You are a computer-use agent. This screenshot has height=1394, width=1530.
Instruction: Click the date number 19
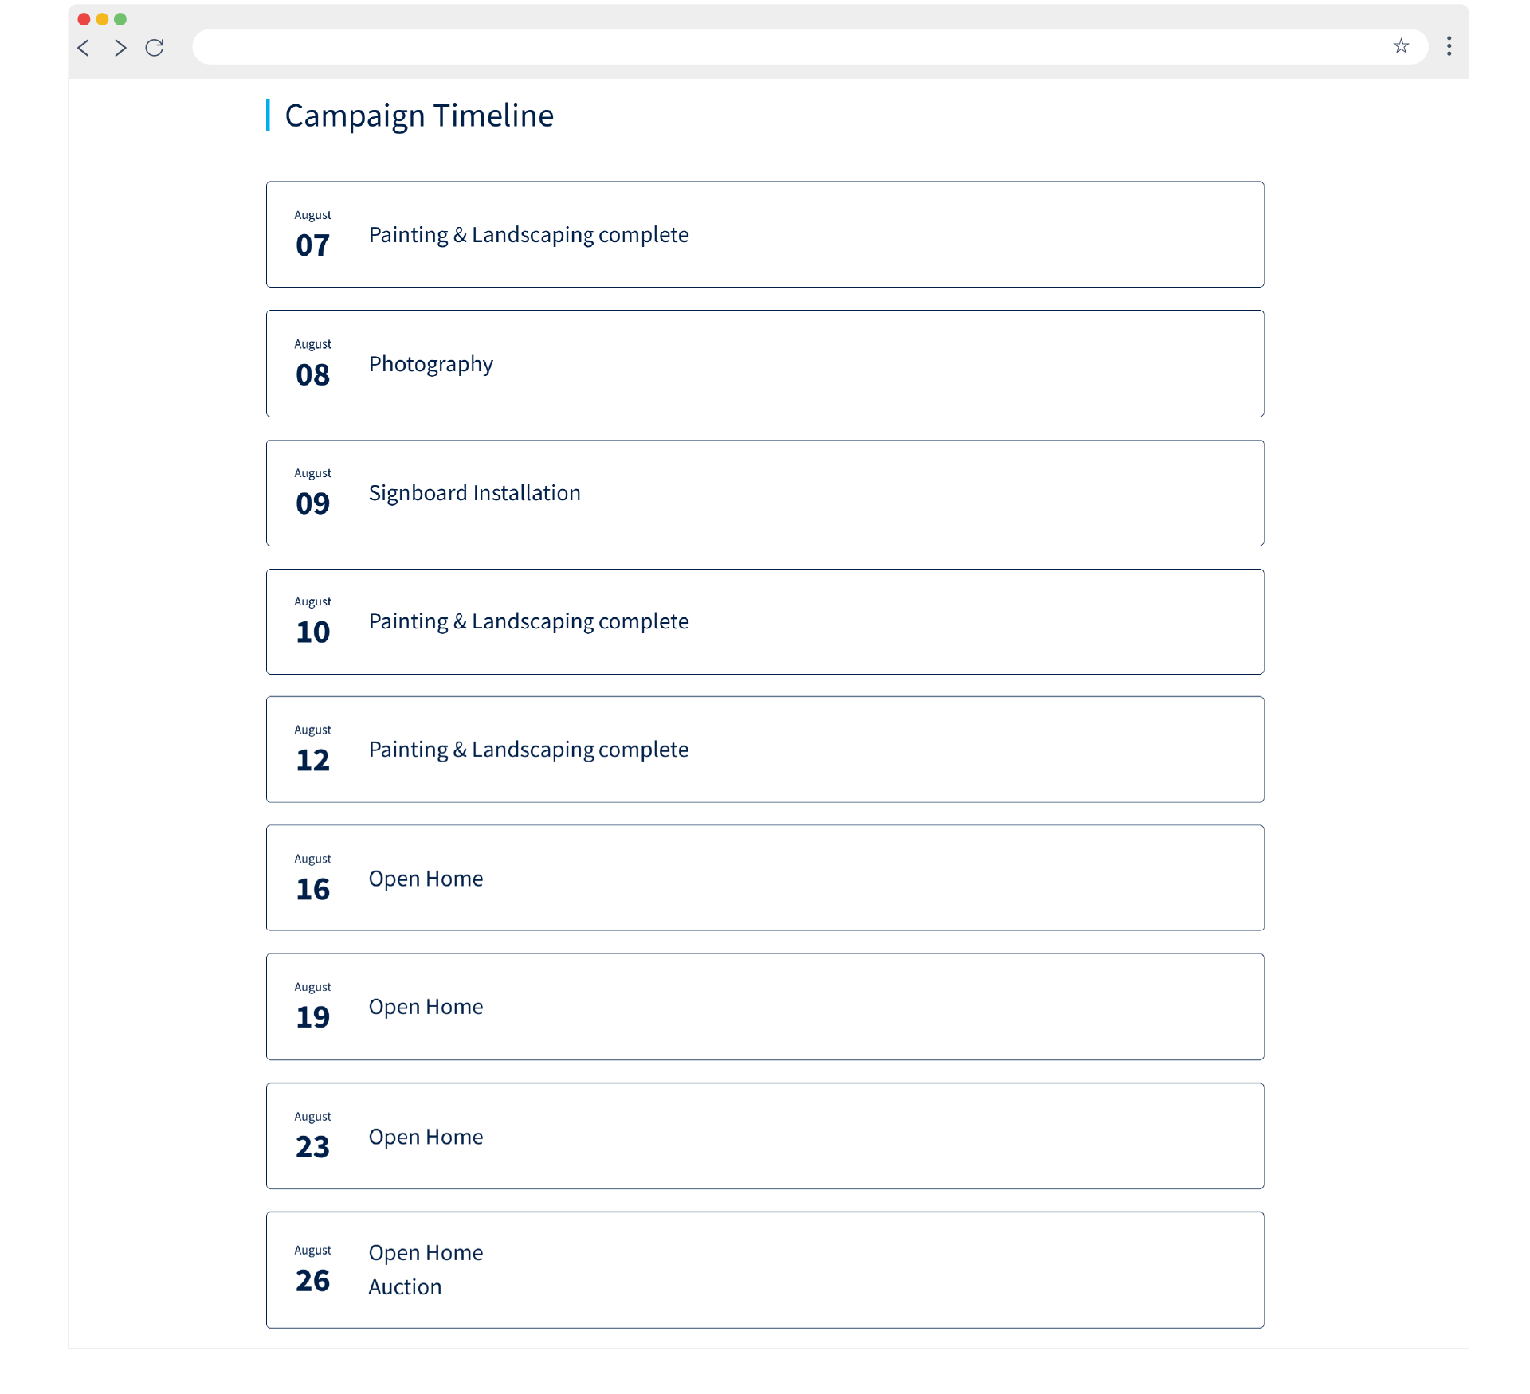312,1017
